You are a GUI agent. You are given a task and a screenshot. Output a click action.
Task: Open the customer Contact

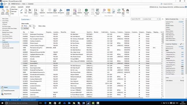(x=55, y=11)
